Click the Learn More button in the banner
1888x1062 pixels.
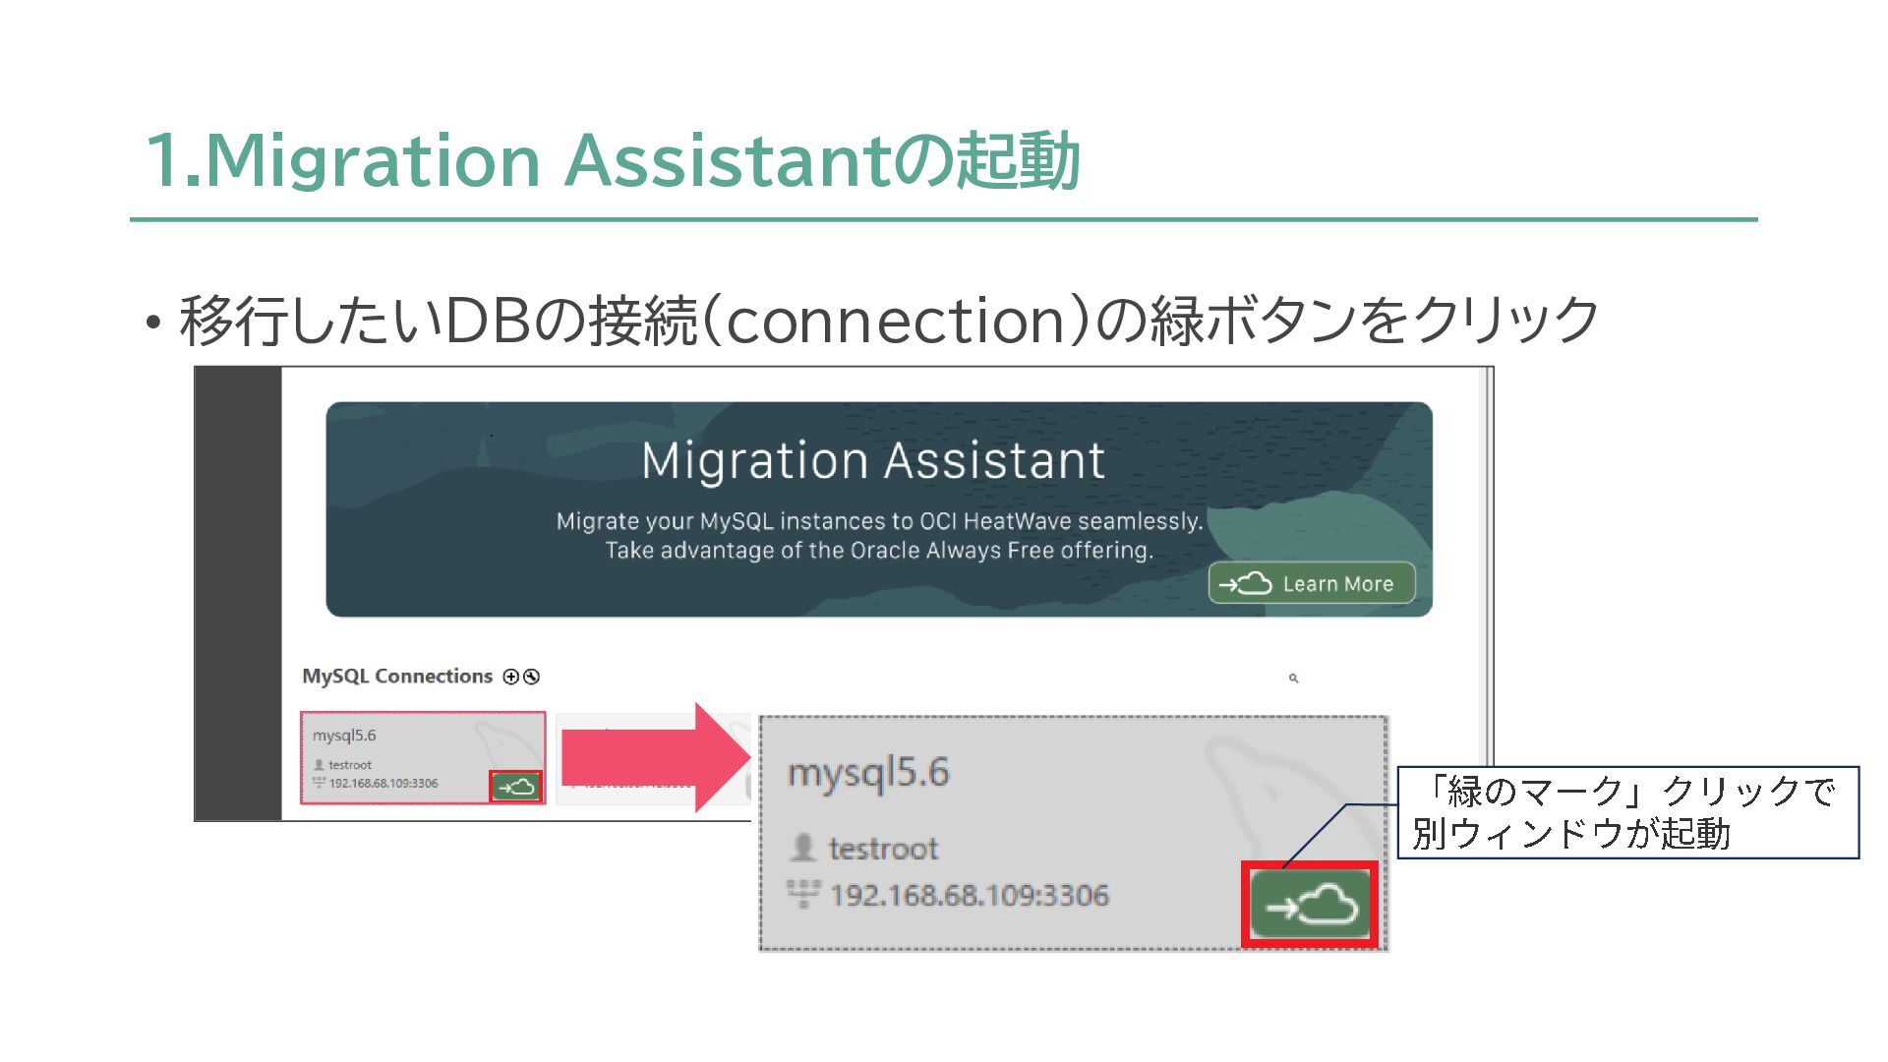pos(1311,583)
